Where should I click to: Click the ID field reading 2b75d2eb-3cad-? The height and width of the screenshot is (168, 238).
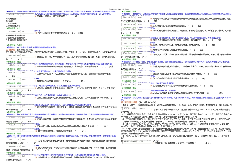tap(13, 106)
